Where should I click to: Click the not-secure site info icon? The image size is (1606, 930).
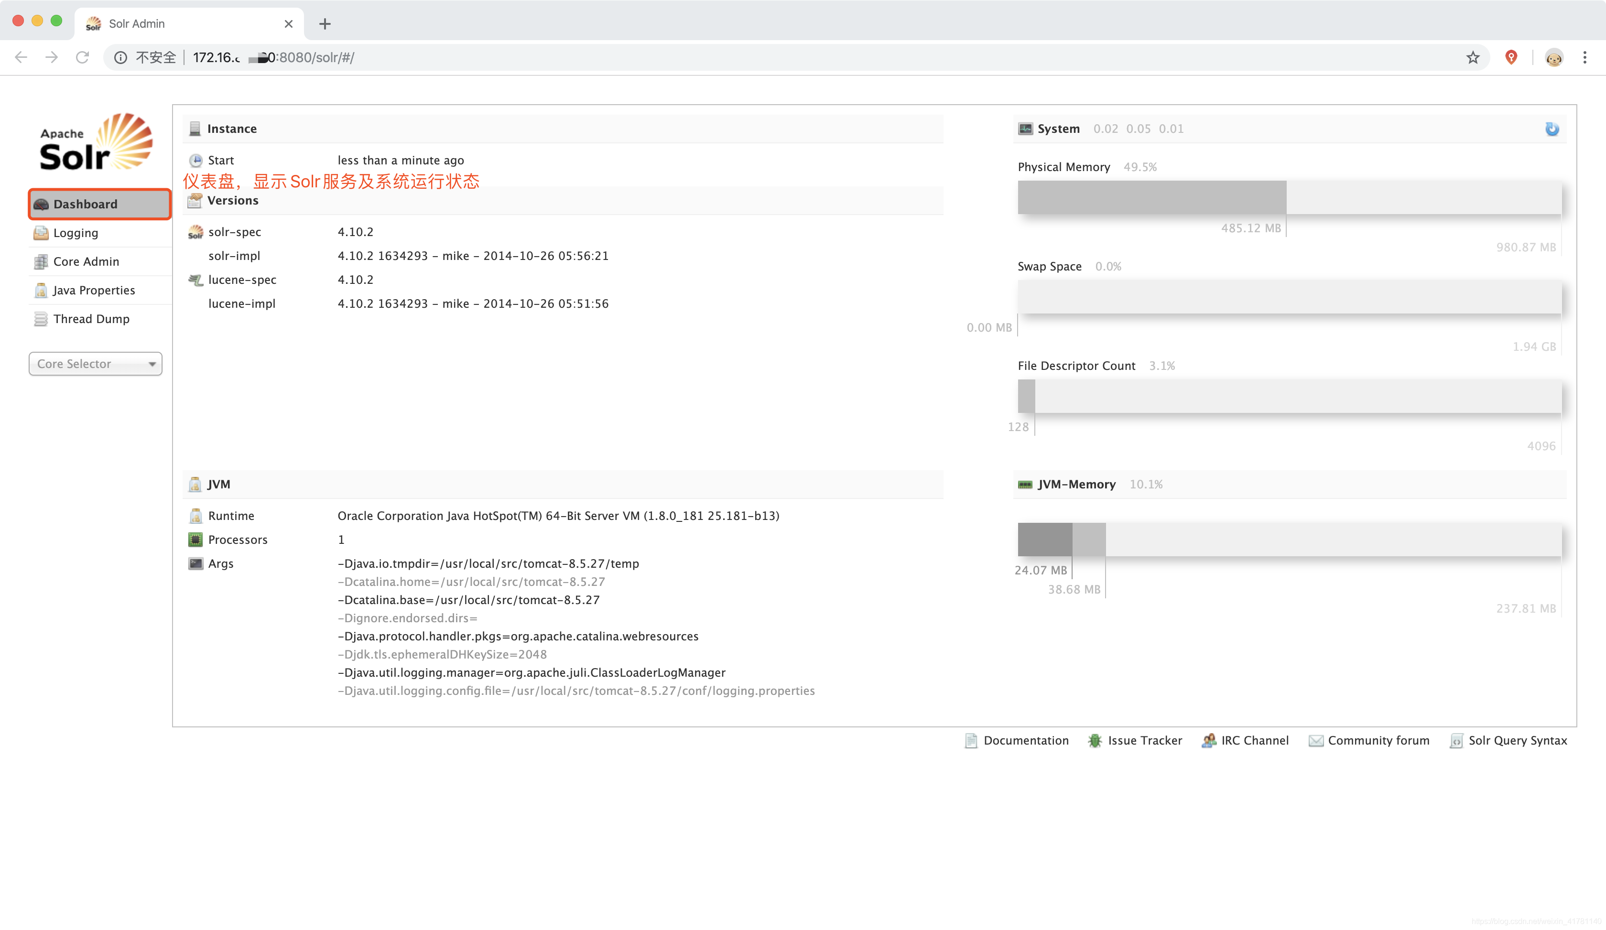tap(120, 57)
